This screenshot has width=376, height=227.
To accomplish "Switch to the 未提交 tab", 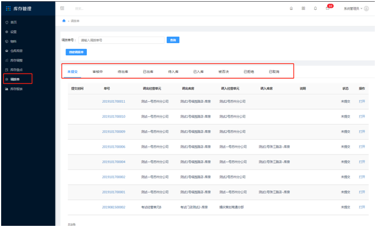I will [x=72, y=72].
